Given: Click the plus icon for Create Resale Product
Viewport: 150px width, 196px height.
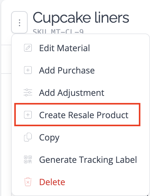Looking at the screenshot, I should (28, 115).
